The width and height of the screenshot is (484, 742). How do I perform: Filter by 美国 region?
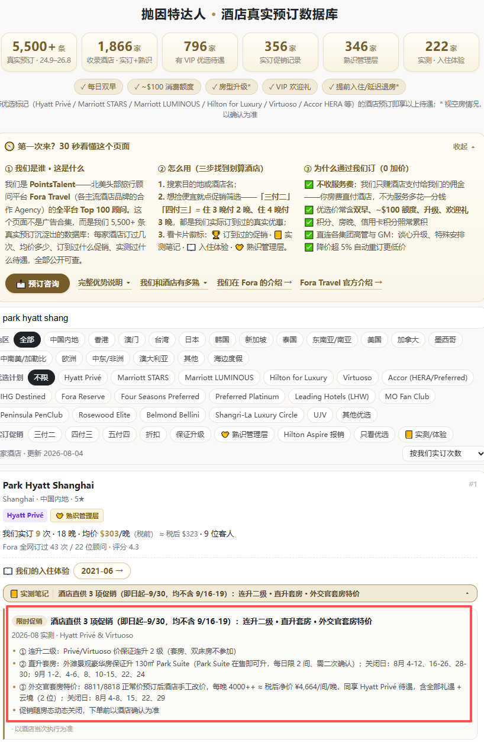point(375,340)
